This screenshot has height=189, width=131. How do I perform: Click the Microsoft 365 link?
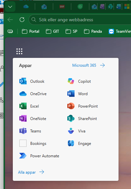click(89, 65)
